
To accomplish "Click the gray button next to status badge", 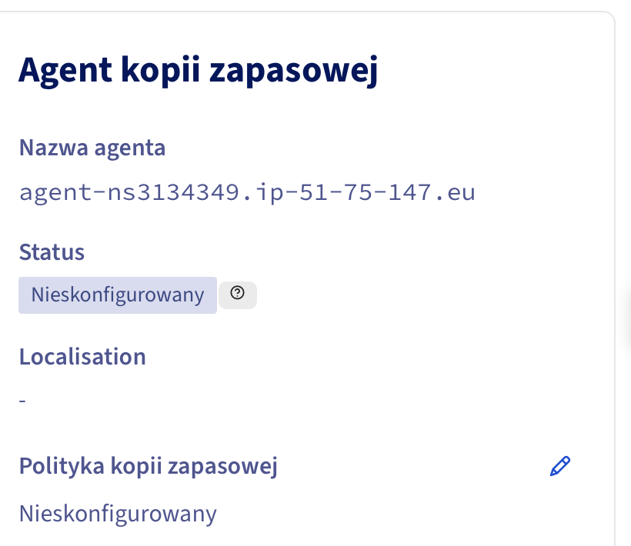I will click(238, 295).
